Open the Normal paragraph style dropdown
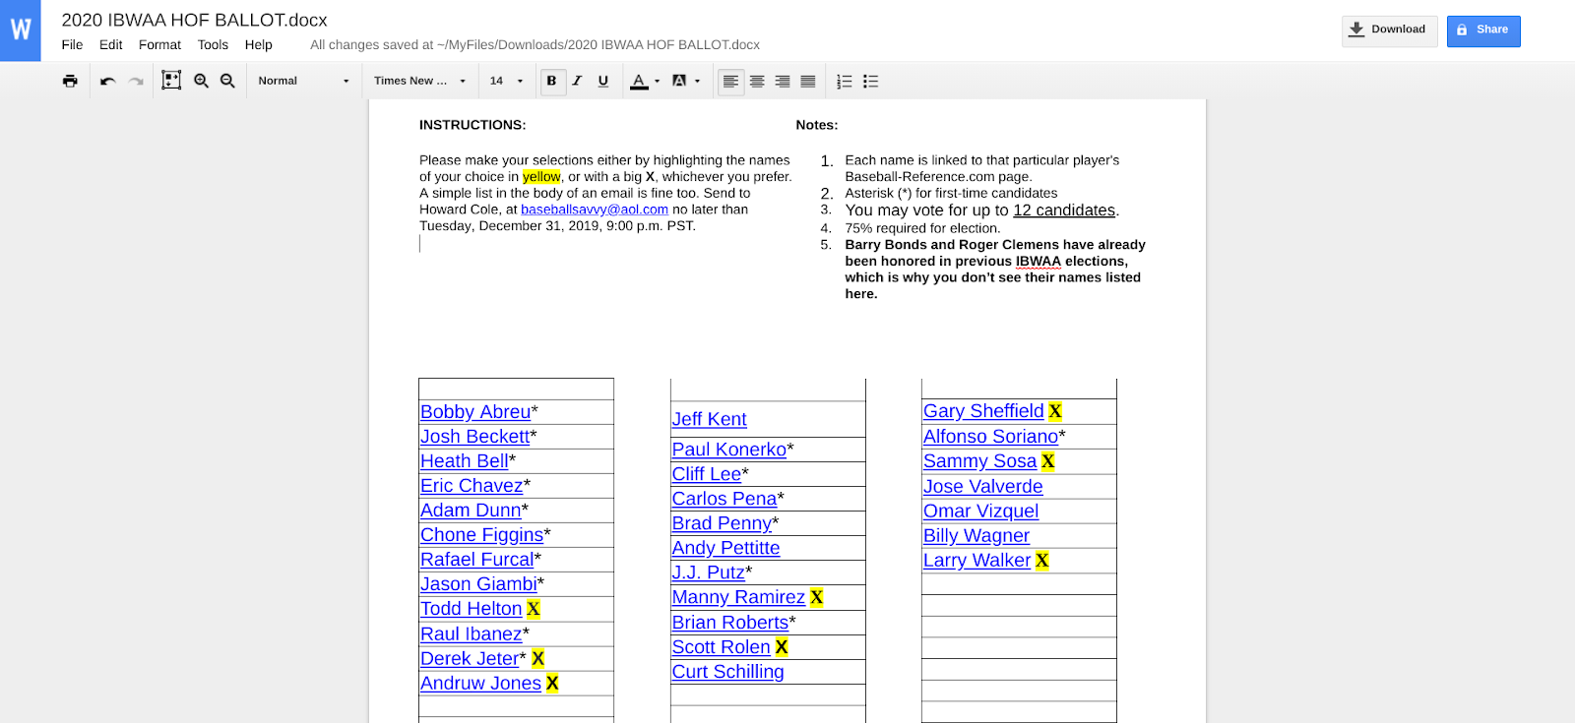The width and height of the screenshot is (1575, 723). (303, 81)
